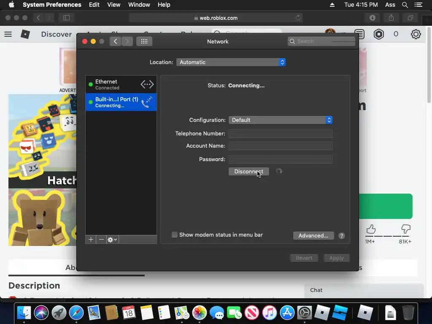Open Calendar from the Dock
The height and width of the screenshot is (324, 432).
[129, 313]
